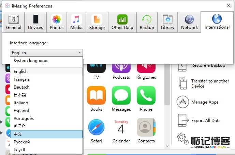235x155 pixels.
Task: Choose 한국어 in the language list
Action: (x=46, y=126)
